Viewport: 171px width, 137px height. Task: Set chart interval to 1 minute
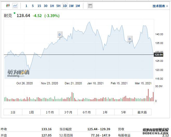click(x=26, y=6)
